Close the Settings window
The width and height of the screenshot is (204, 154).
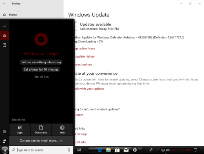point(200,4)
